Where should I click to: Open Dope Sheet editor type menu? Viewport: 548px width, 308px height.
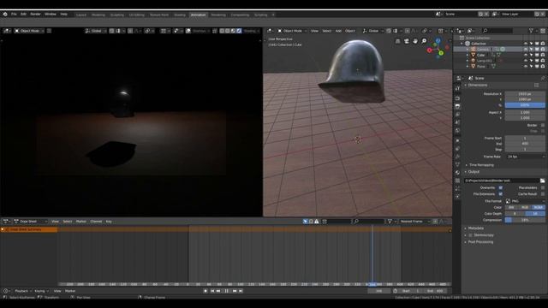tap(6, 222)
